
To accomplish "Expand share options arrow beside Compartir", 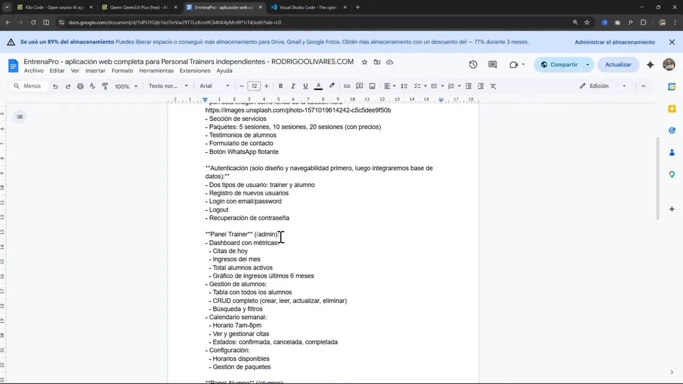I will tap(587, 65).
